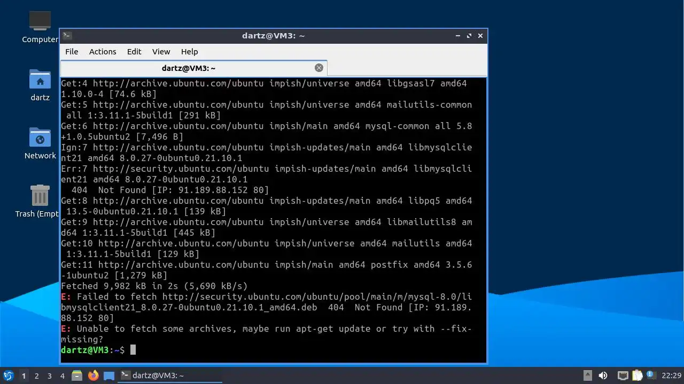Switch to workspace 4

(x=63, y=376)
